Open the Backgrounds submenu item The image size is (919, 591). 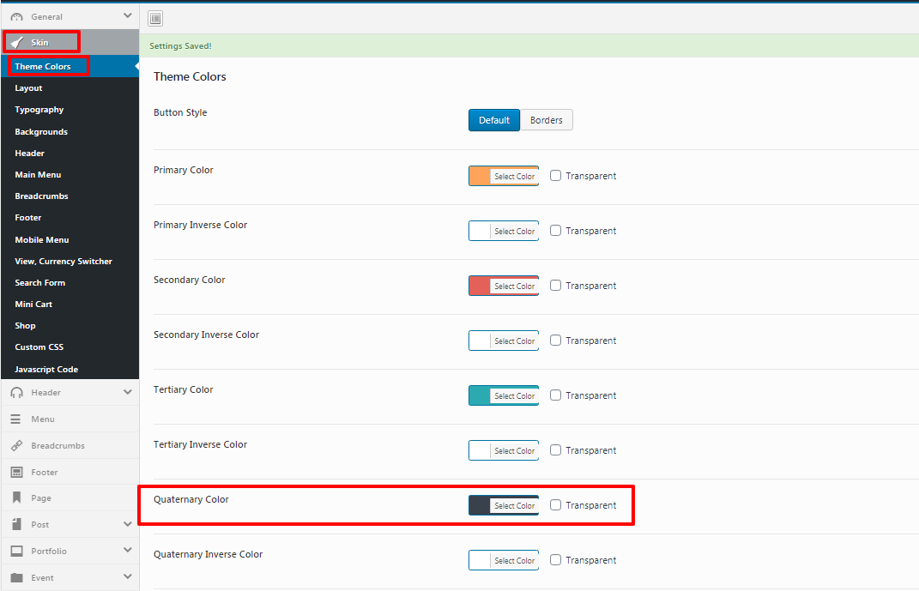[x=70, y=132]
